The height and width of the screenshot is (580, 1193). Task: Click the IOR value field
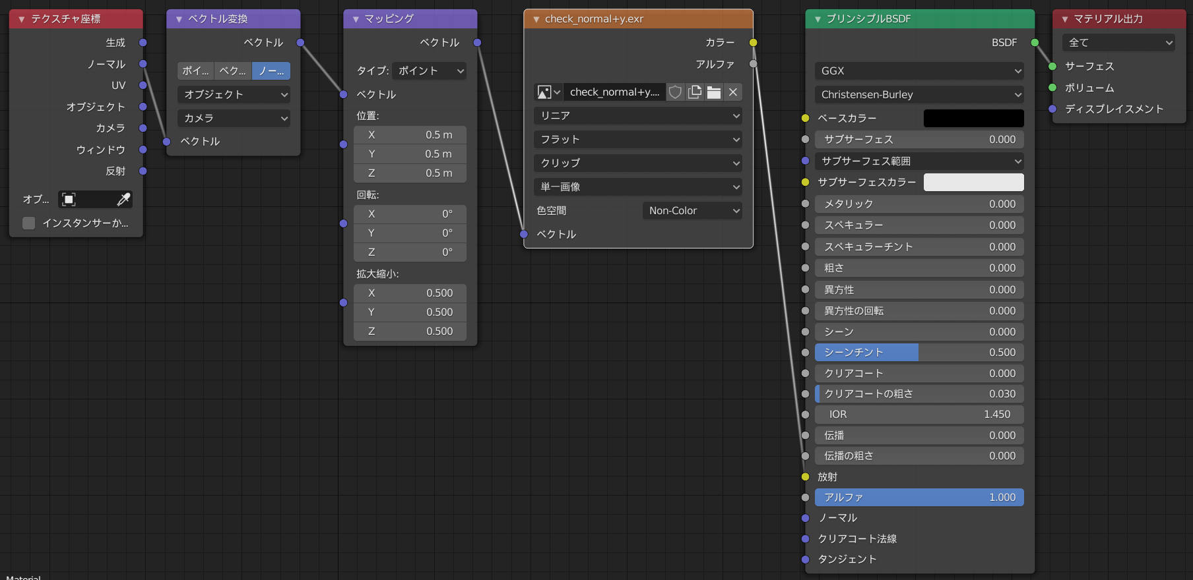pyautogui.click(x=919, y=415)
